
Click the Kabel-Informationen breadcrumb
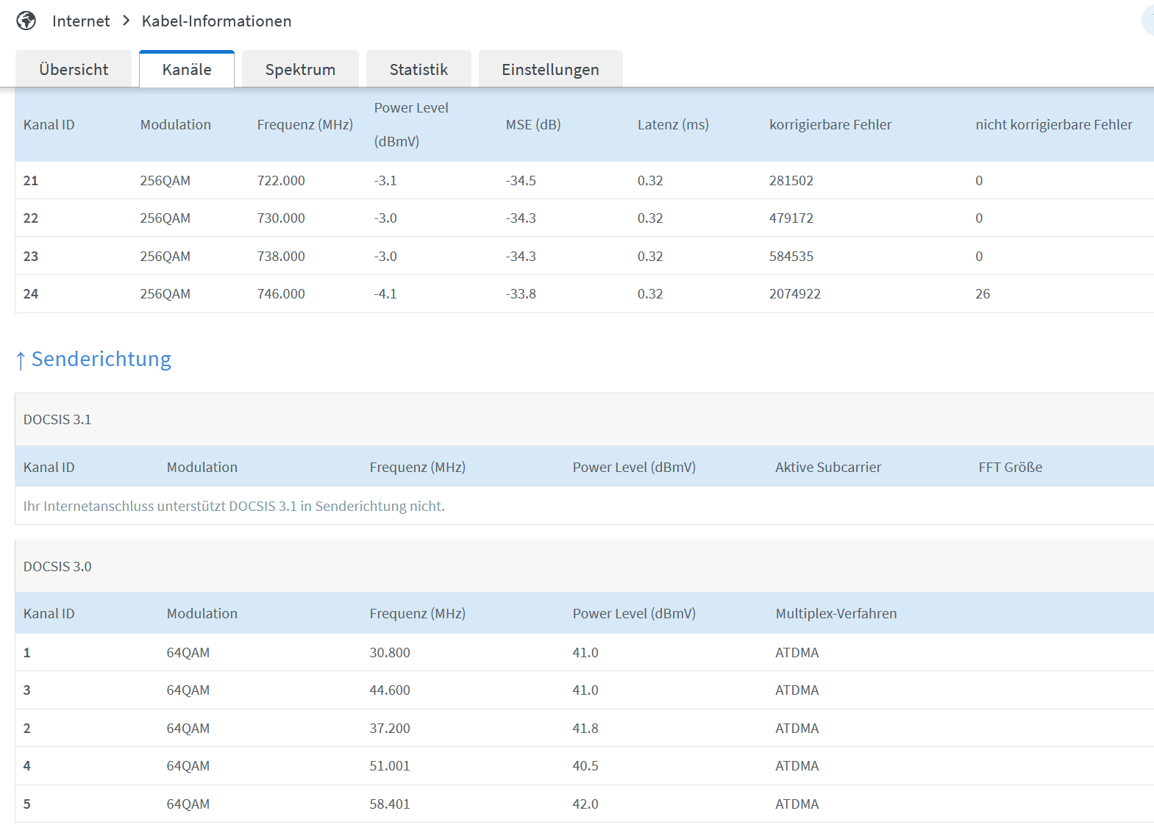216,21
